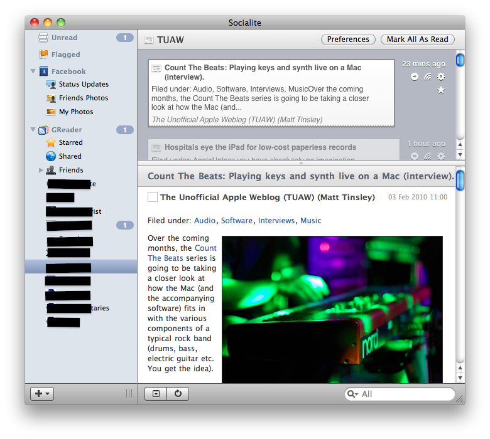
Task: Click the star icon on the first article
Action: (x=441, y=90)
